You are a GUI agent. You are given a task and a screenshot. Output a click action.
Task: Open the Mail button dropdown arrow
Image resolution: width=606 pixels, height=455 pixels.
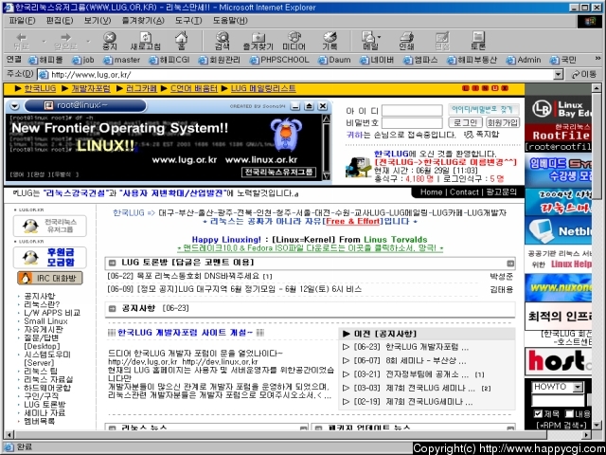pos(379,37)
